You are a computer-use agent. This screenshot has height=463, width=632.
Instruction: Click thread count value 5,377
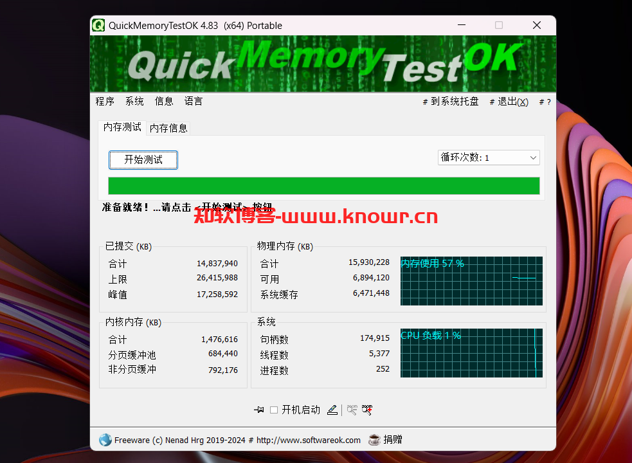tap(379, 354)
